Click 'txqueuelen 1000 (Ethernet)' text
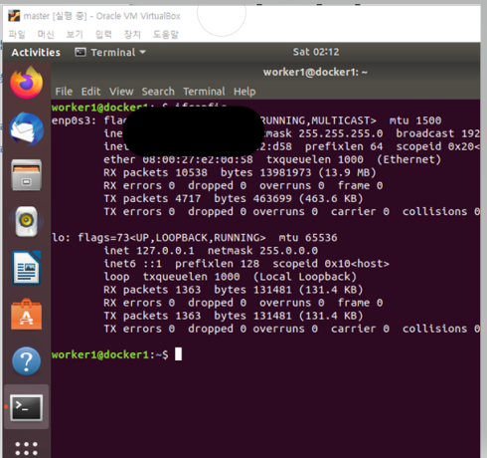 [354, 159]
